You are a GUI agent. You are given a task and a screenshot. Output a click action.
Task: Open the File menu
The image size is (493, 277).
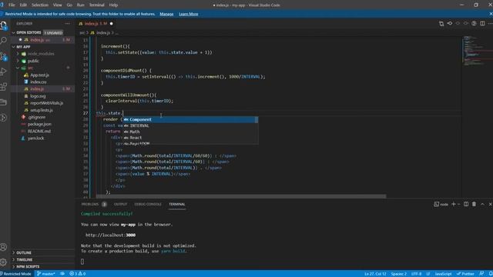pyautogui.click(x=12, y=5)
